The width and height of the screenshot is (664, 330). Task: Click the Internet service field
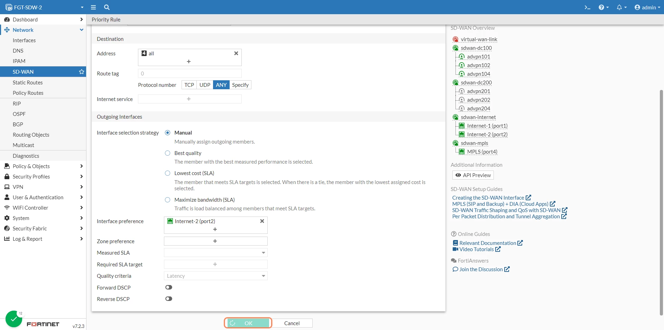[190, 99]
